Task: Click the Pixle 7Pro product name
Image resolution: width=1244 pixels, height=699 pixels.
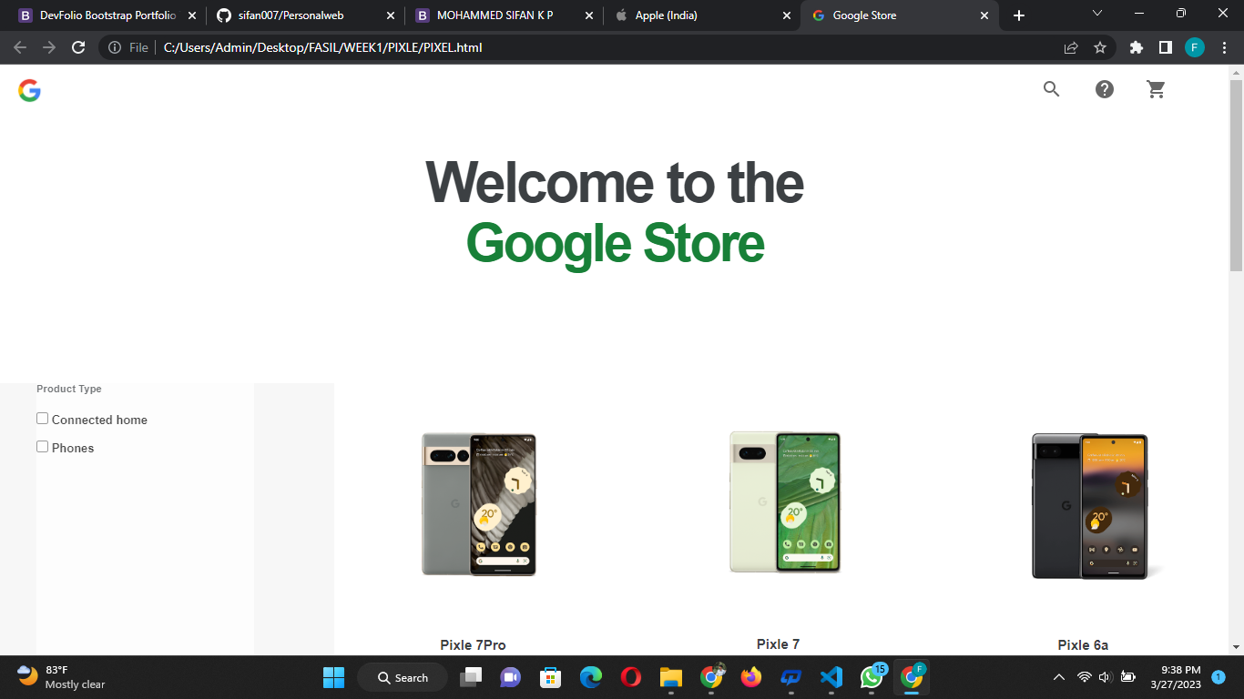Action: point(473,645)
